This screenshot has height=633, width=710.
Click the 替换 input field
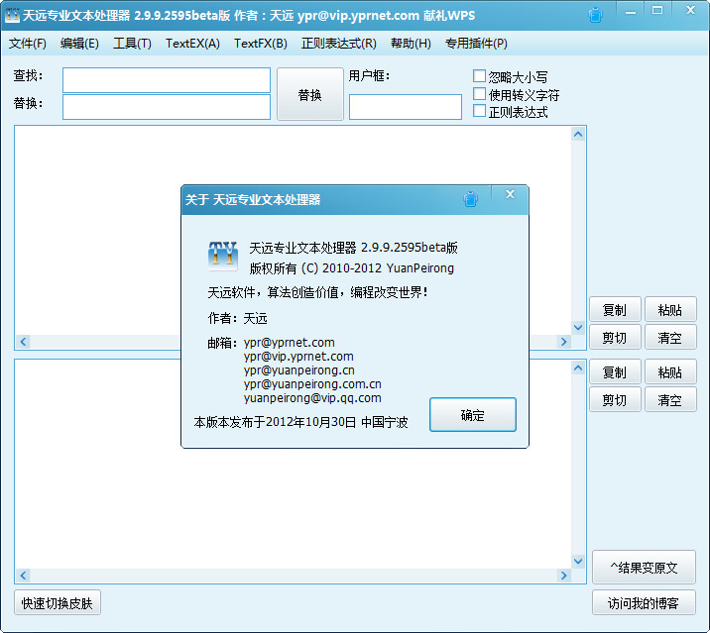[x=167, y=107]
